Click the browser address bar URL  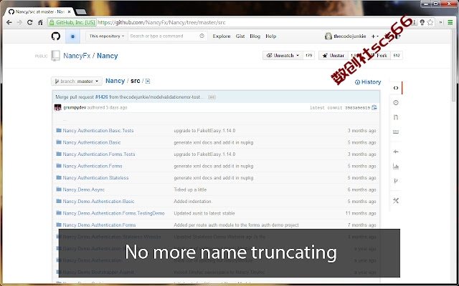(x=161, y=22)
